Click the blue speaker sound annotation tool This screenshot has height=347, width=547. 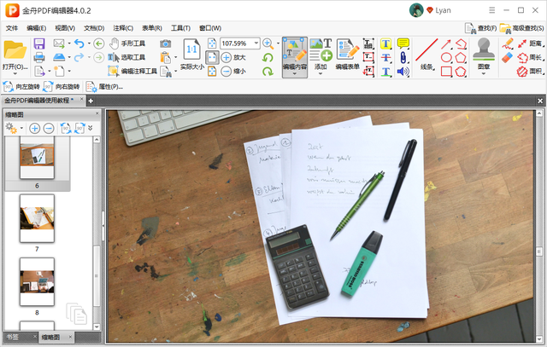(403, 72)
